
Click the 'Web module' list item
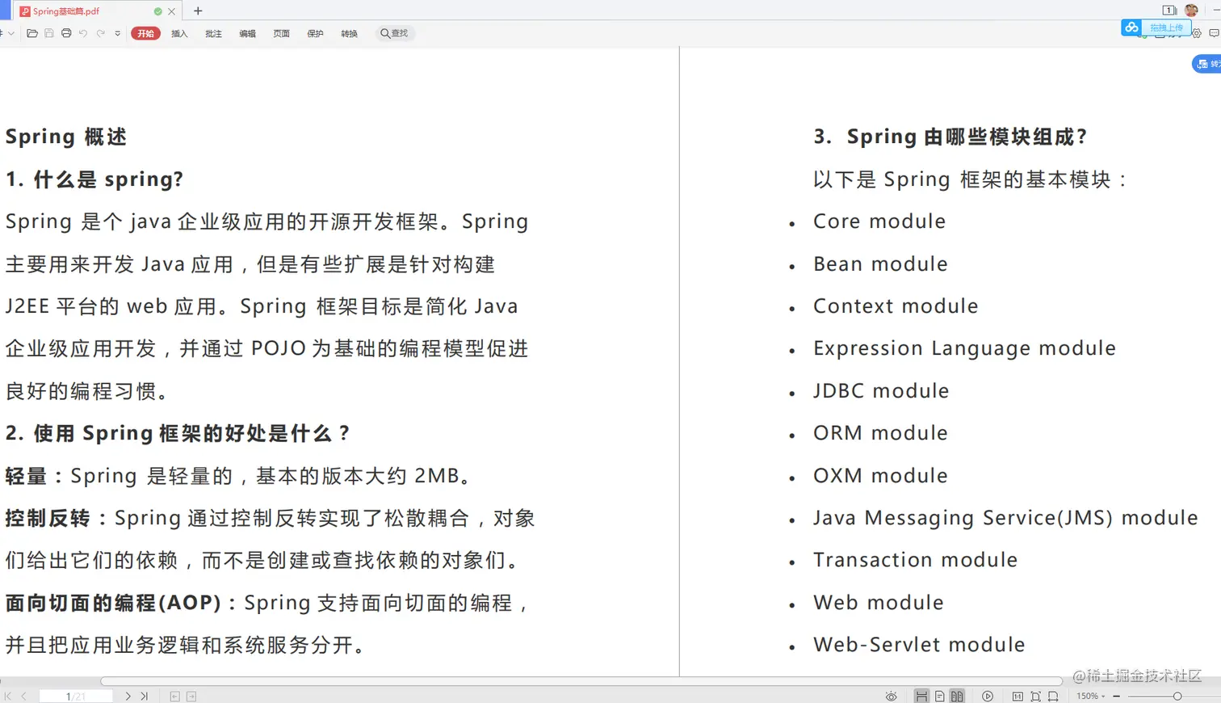879,603
